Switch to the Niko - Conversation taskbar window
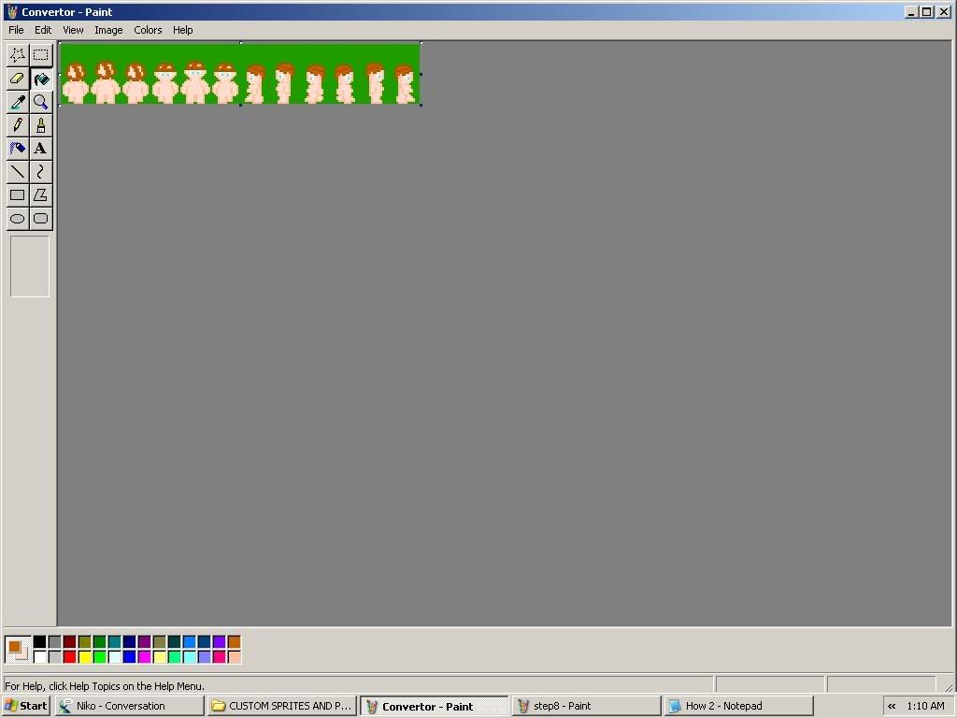Viewport: 957px width, 718px height. (x=129, y=706)
